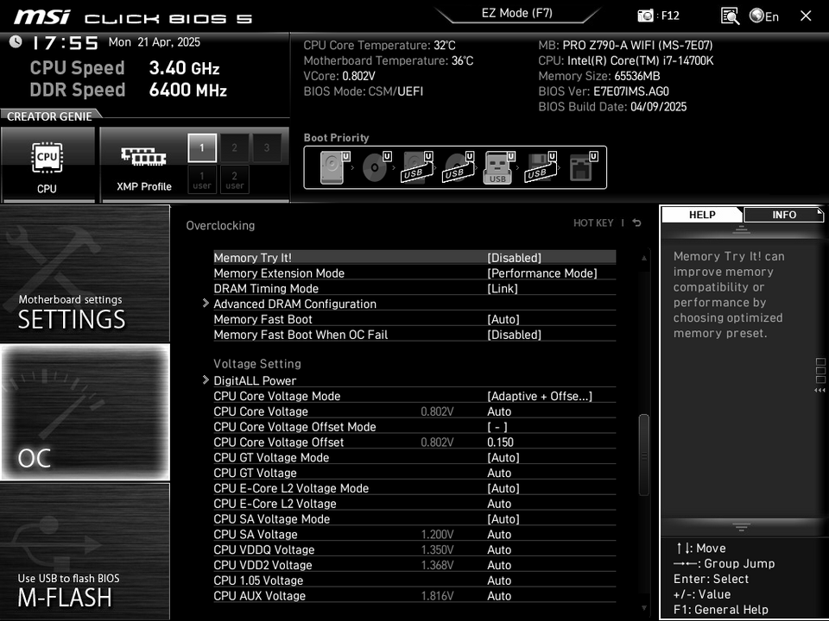The height and width of the screenshot is (621, 829).
Task: Switch to the HELP tab
Action: click(702, 215)
